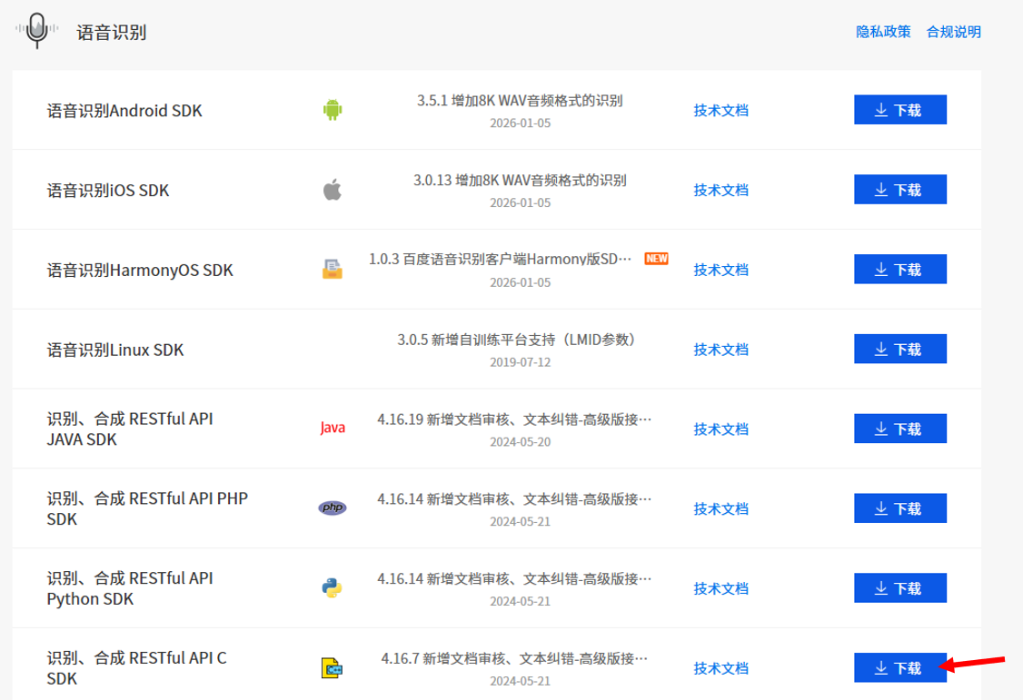Open 技术文档 for the C SDK
1023x700 pixels.
(x=721, y=668)
